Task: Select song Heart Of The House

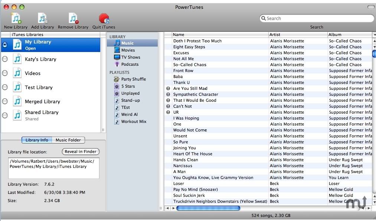Action: click(193, 154)
